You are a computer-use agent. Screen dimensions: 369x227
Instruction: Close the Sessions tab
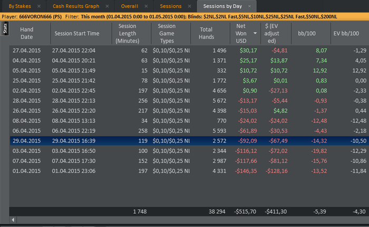point(189,6)
